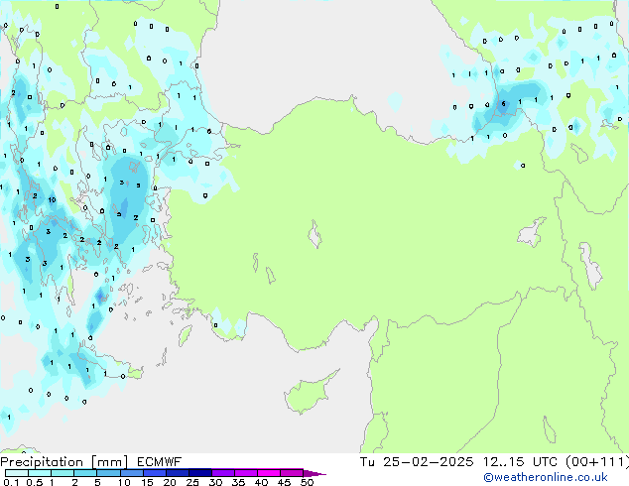This screenshot has height=486, width=629.
Task: Select the 40–45 mm magenta legend segment
Action: pos(269,473)
